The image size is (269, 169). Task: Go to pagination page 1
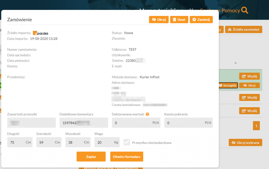pyautogui.click(x=256, y=126)
